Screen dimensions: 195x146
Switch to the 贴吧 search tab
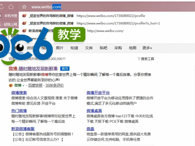(103, 48)
